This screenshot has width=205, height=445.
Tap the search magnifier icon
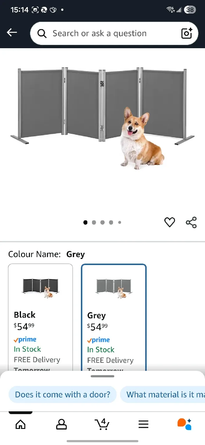[x=42, y=33]
